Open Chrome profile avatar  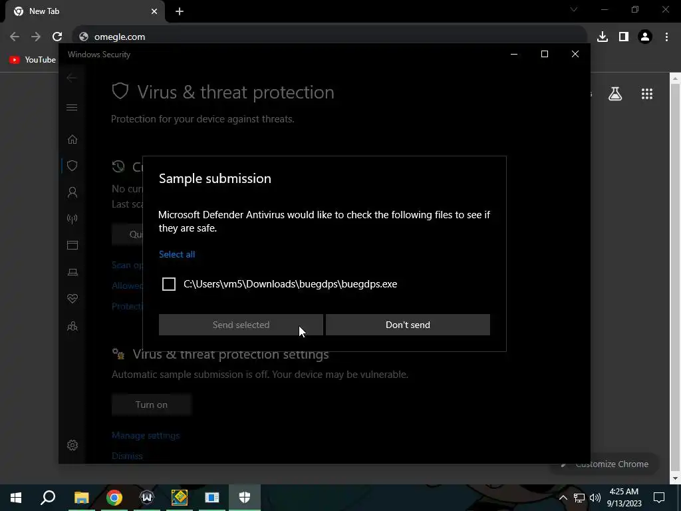[645, 37]
